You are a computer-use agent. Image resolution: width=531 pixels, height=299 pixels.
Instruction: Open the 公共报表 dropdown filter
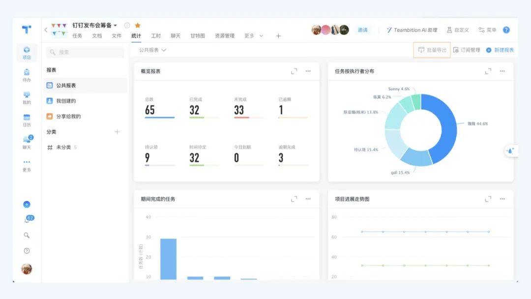pos(152,50)
